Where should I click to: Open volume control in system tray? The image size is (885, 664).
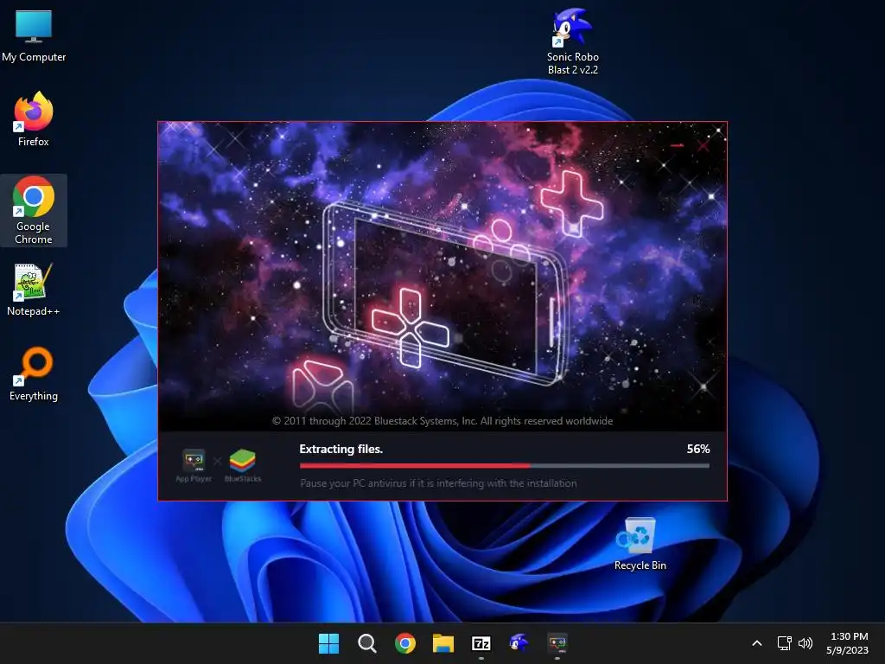805,643
